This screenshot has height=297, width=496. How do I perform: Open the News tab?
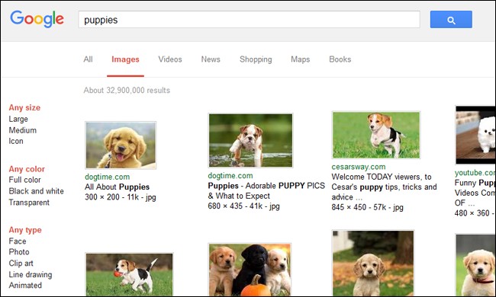(x=211, y=59)
